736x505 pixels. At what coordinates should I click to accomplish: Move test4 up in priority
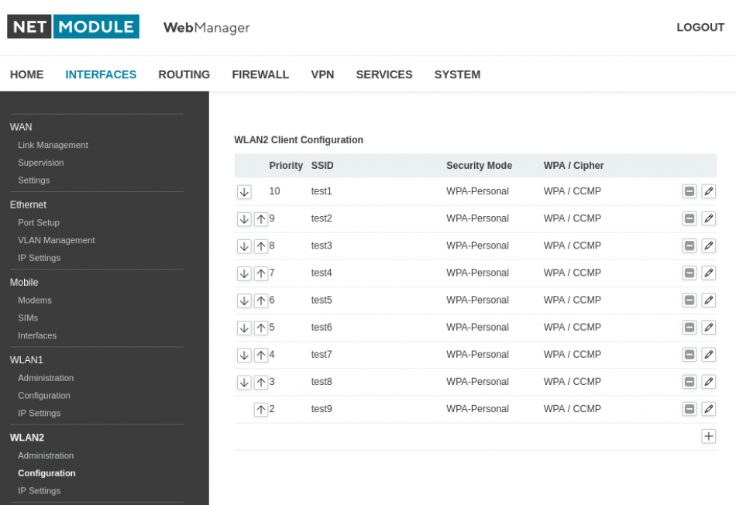coord(261,273)
